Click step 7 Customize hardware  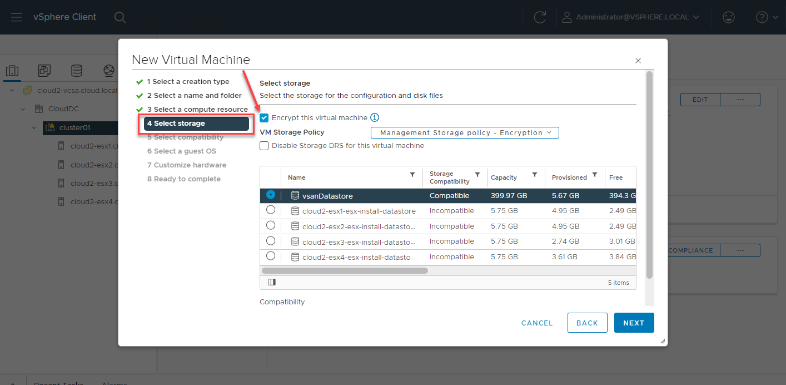[187, 165]
